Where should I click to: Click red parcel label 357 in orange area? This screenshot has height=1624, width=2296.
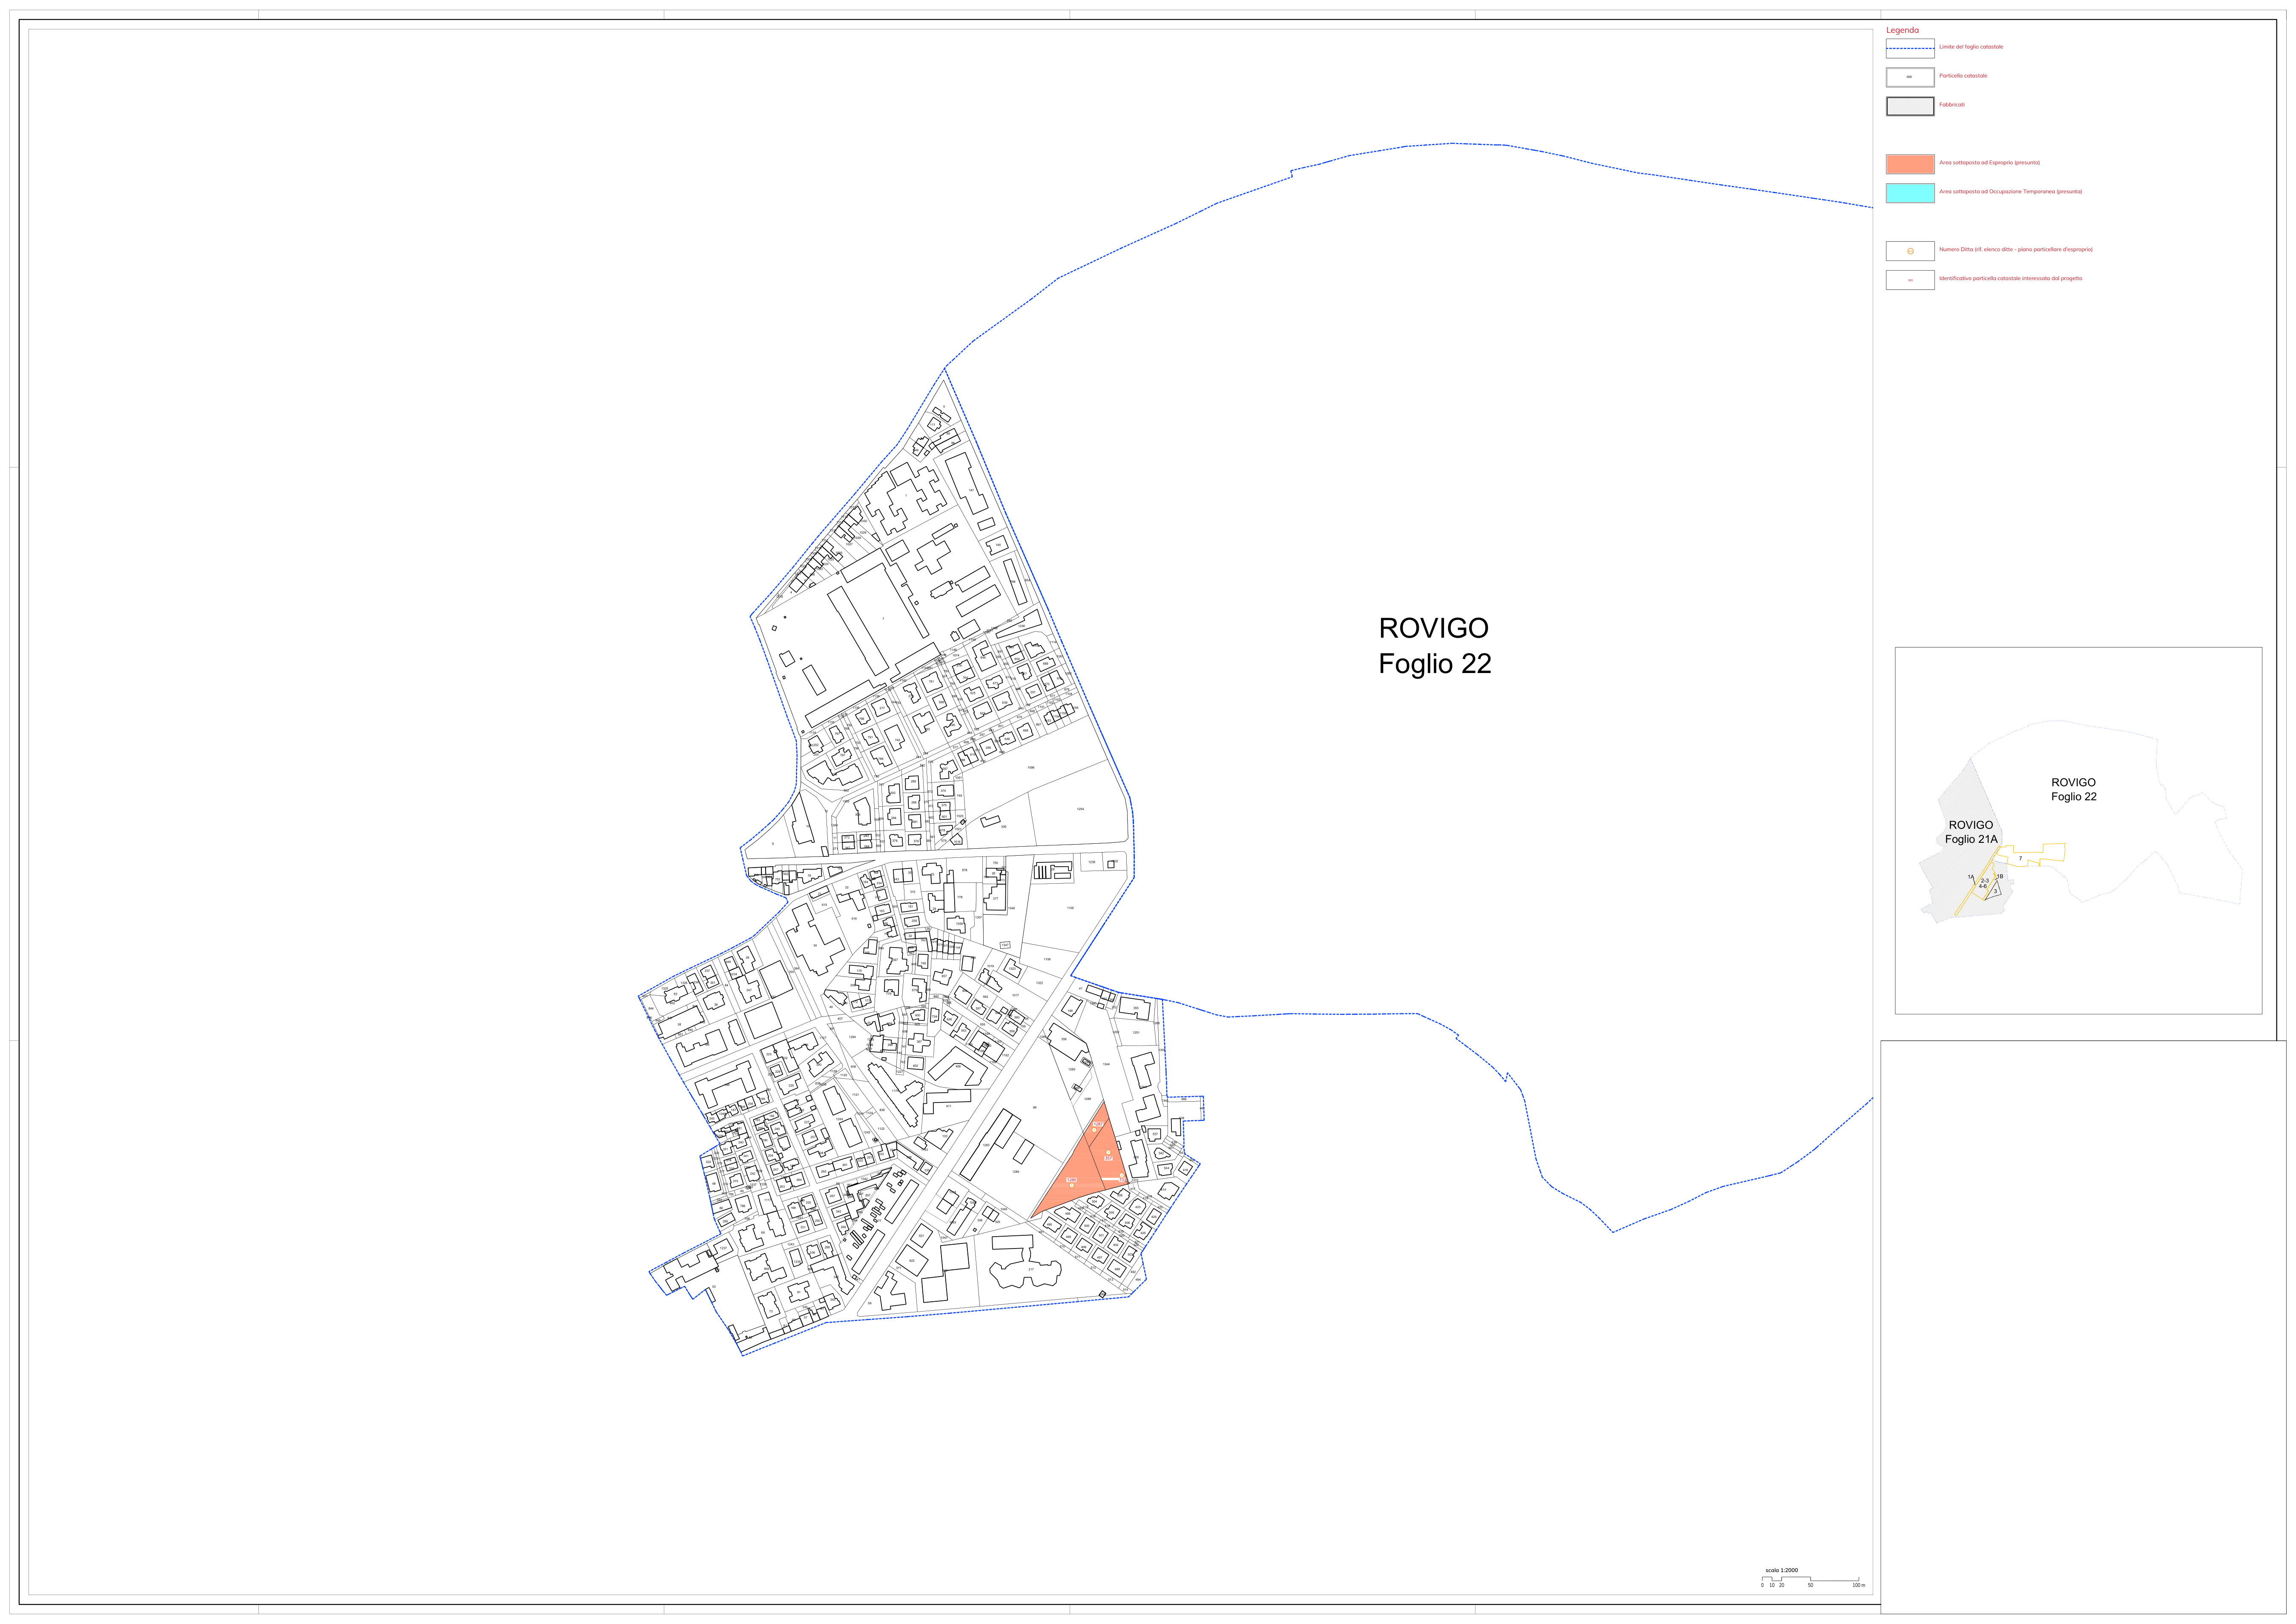(1108, 1158)
